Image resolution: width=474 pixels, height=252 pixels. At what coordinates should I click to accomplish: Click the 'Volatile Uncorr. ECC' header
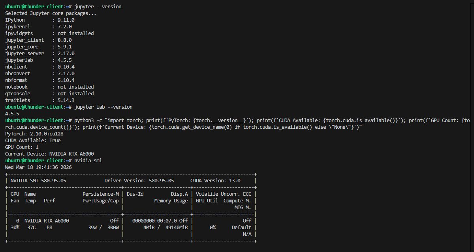click(x=224, y=194)
